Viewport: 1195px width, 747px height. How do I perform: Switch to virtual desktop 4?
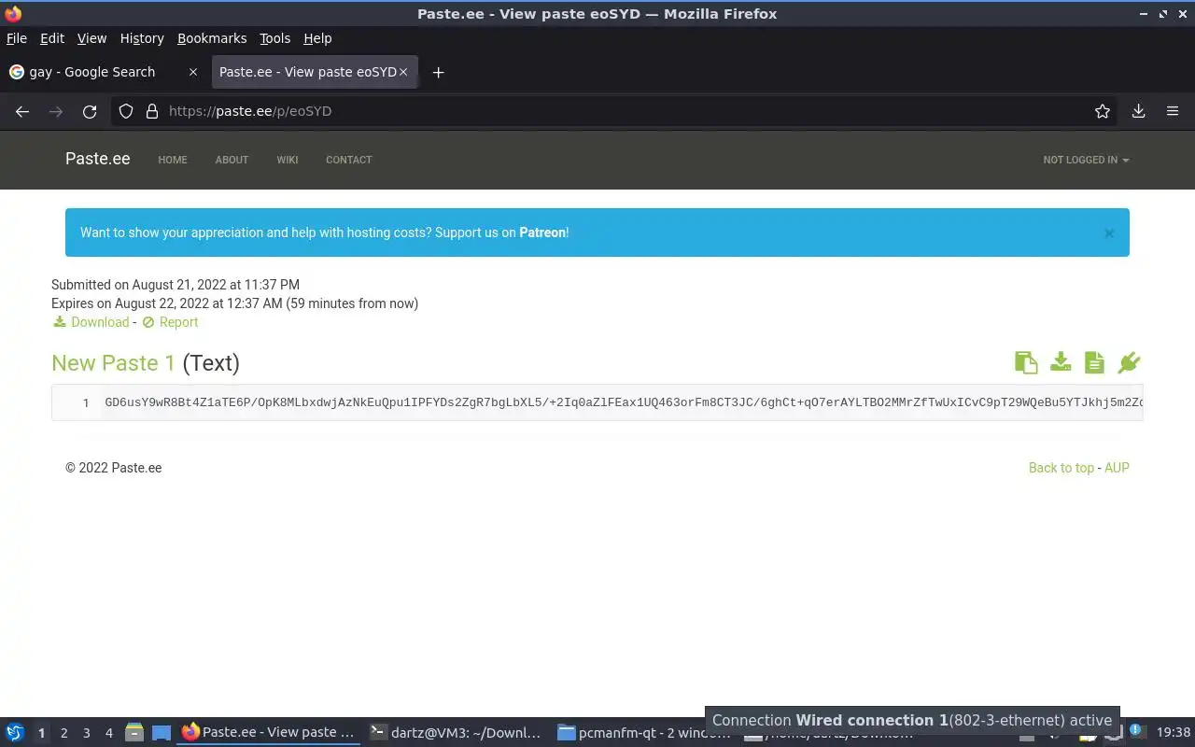[x=108, y=733]
